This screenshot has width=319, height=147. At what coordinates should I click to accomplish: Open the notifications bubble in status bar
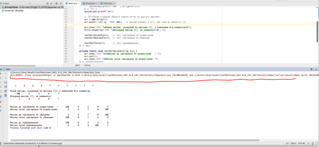pyautogui.click(x=316, y=143)
